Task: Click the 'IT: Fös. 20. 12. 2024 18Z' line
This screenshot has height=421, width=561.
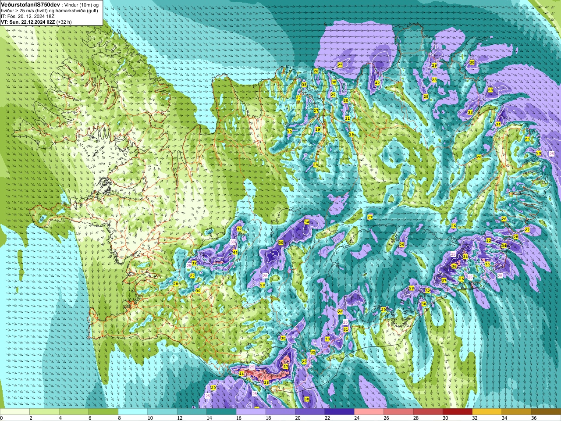Action: pos(28,16)
